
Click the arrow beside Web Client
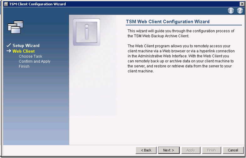(x=9, y=51)
